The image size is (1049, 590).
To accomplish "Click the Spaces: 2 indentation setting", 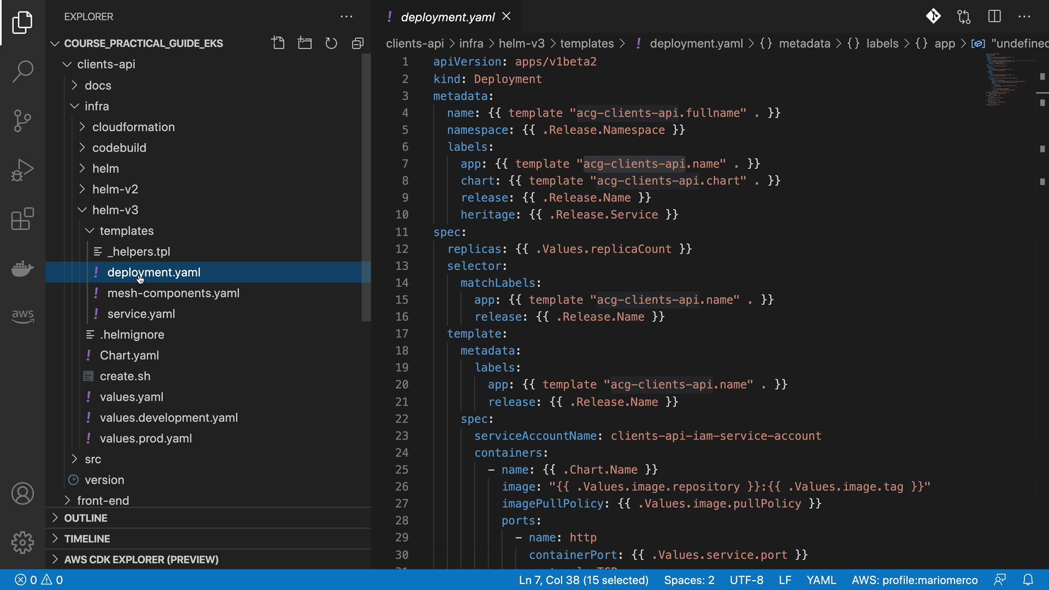I will pyautogui.click(x=688, y=580).
